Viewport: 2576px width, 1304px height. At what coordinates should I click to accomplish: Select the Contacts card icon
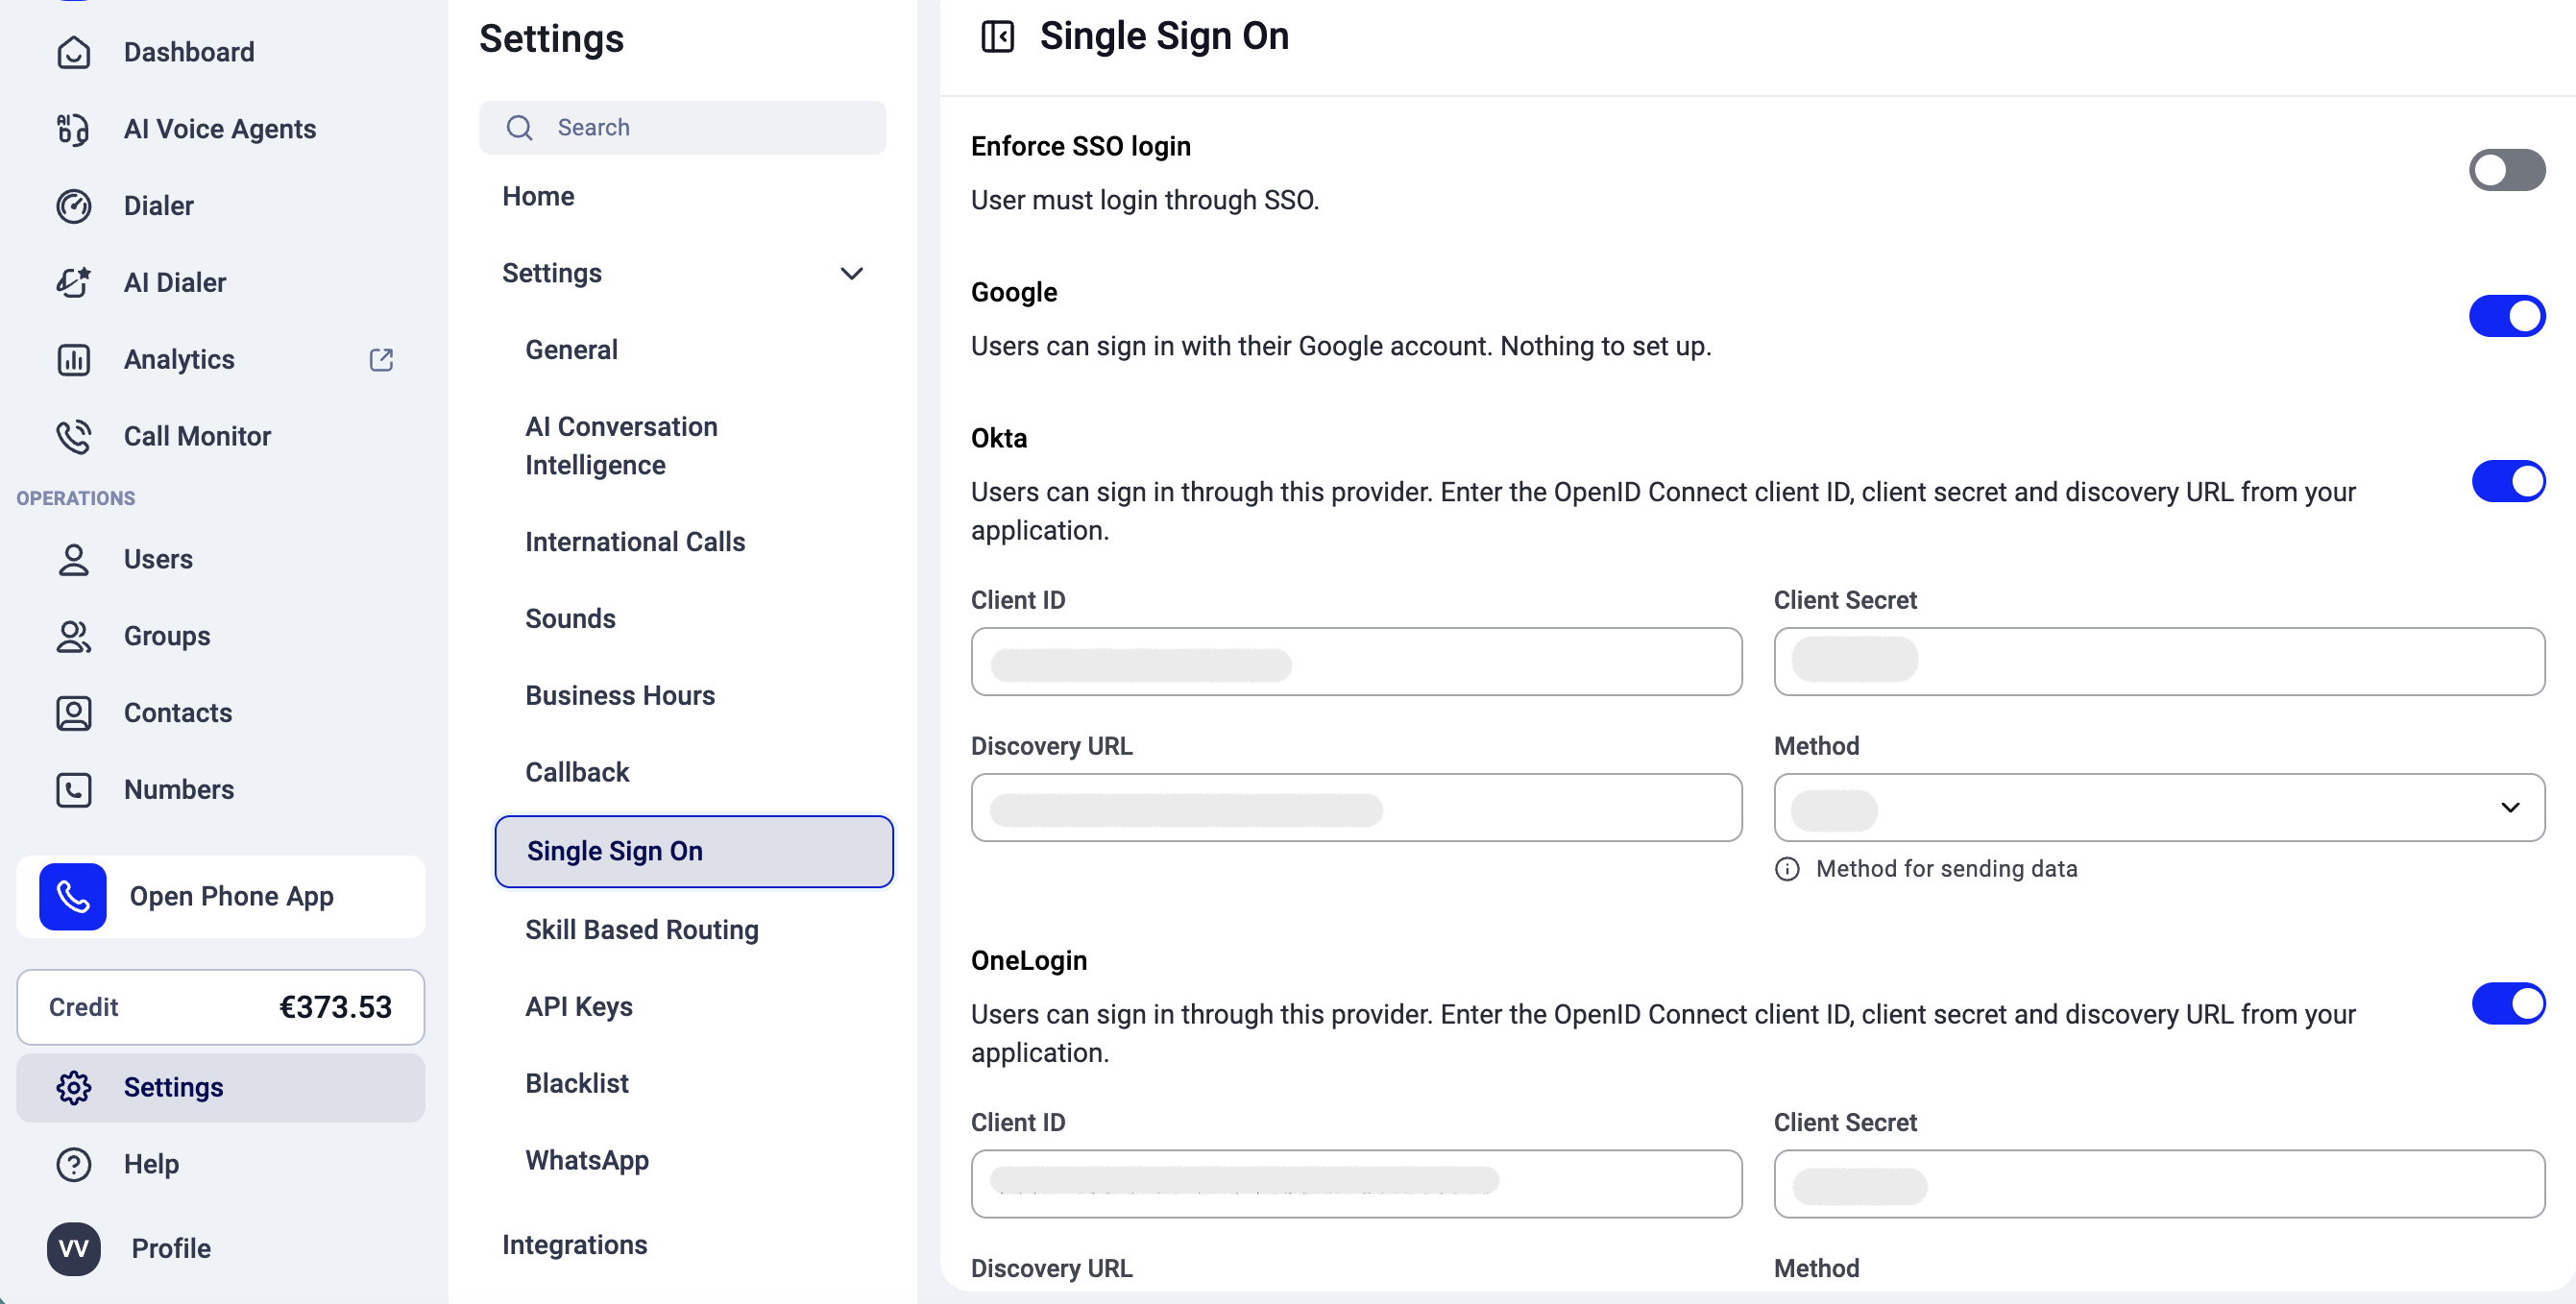pyautogui.click(x=73, y=714)
